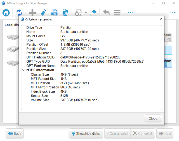Select the second disk icon in the list
Screen dimensions: 179x141
13,49
